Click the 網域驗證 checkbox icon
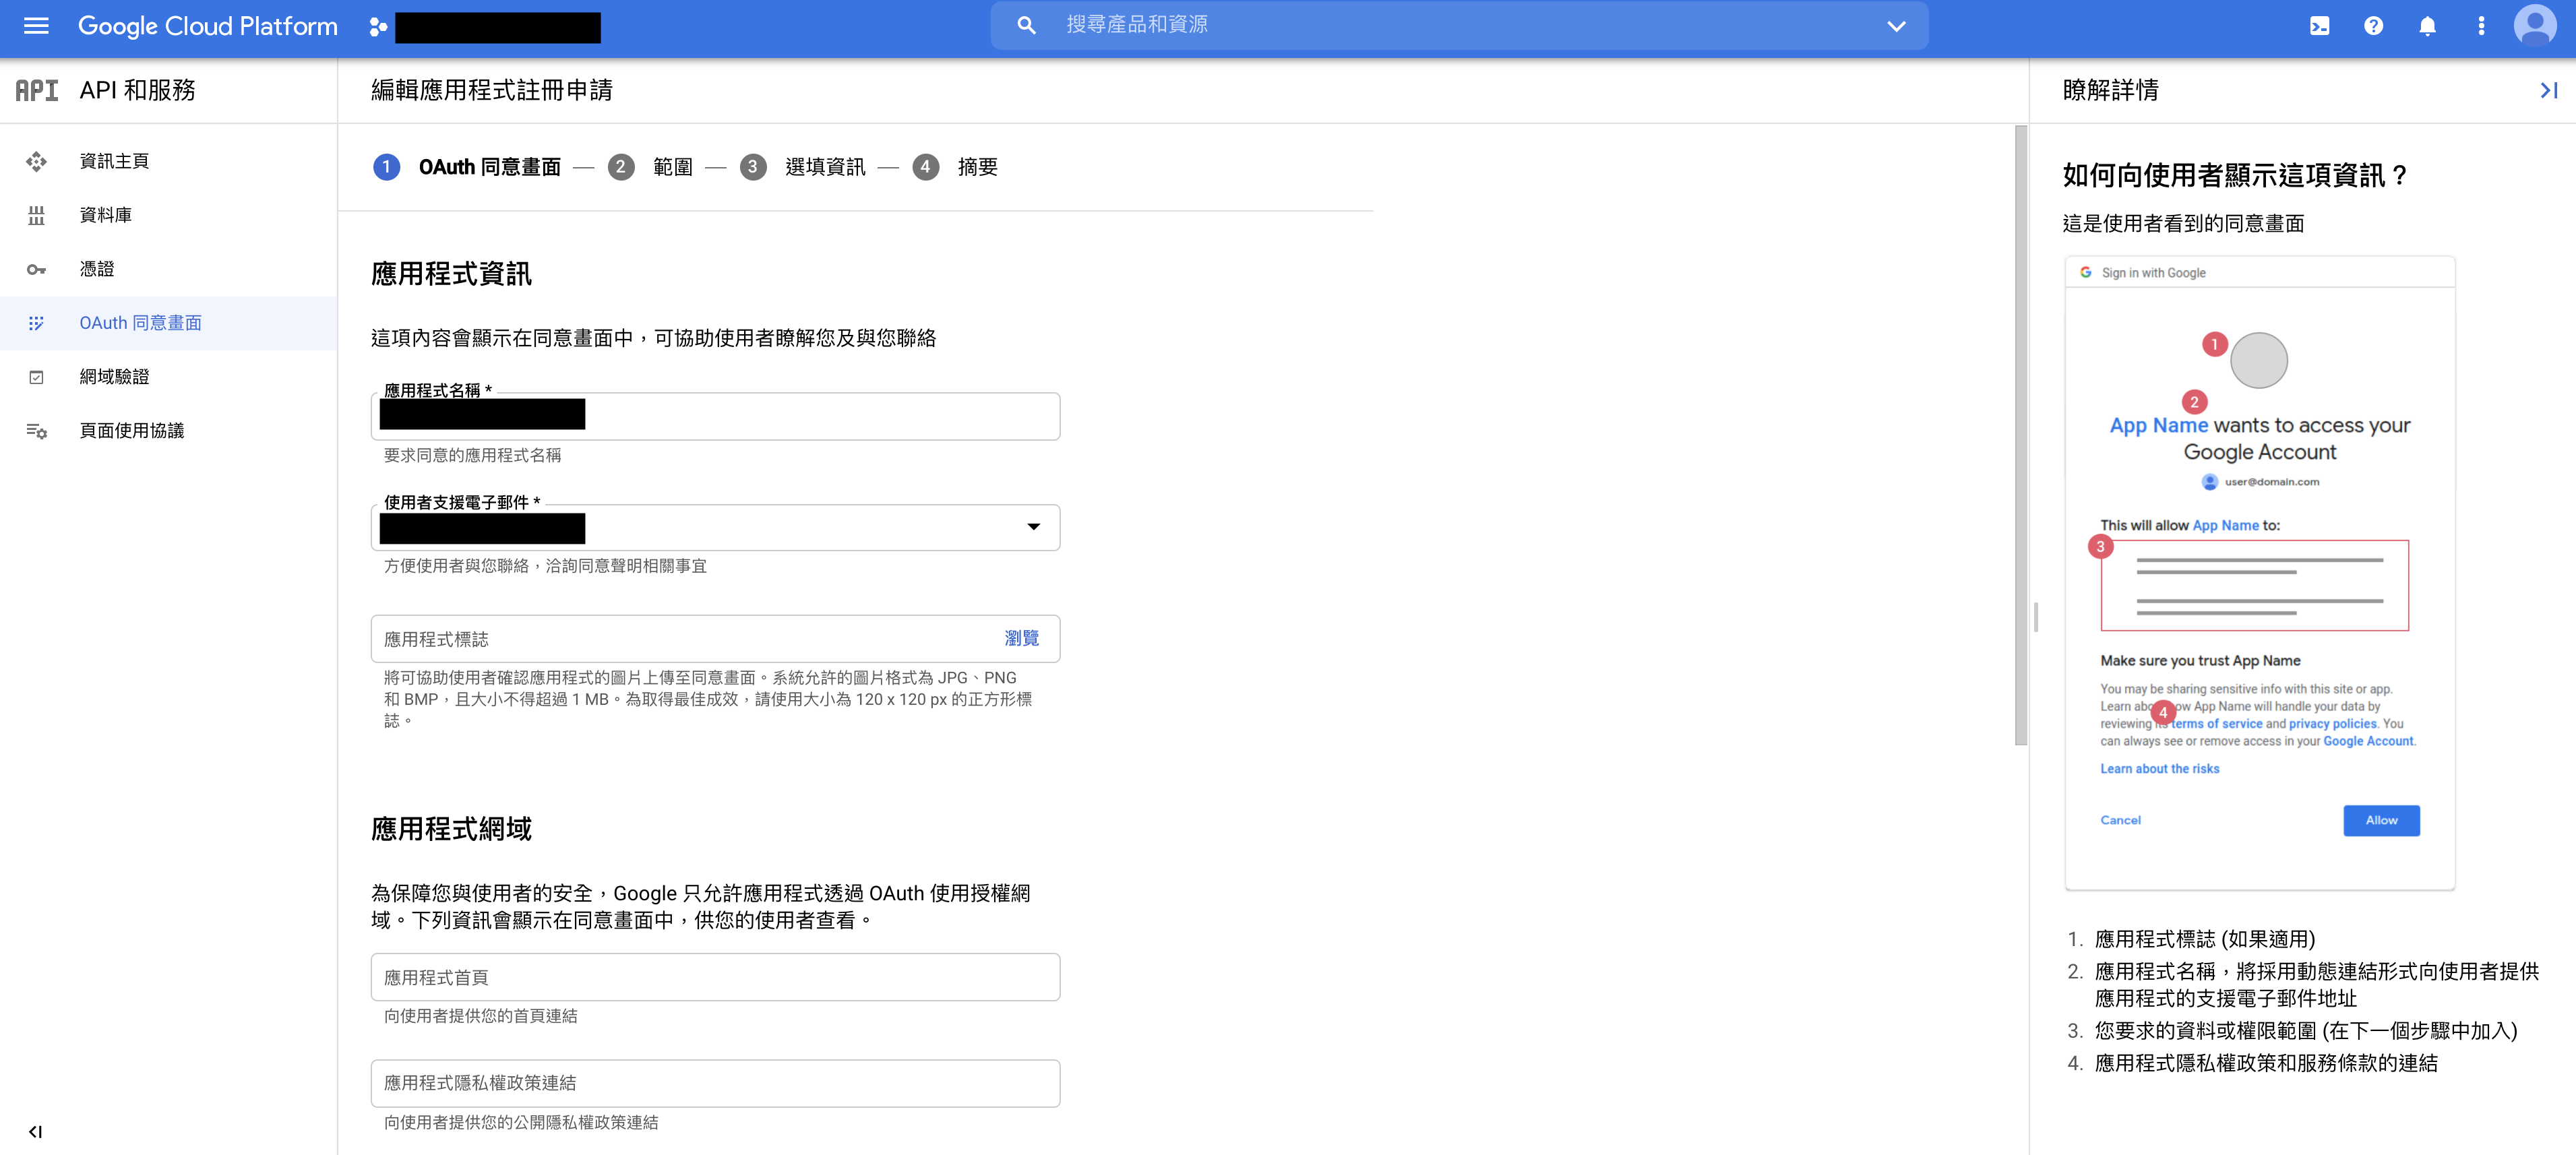The height and width of the screenshot is (1155, 2576). click(36, 377)
